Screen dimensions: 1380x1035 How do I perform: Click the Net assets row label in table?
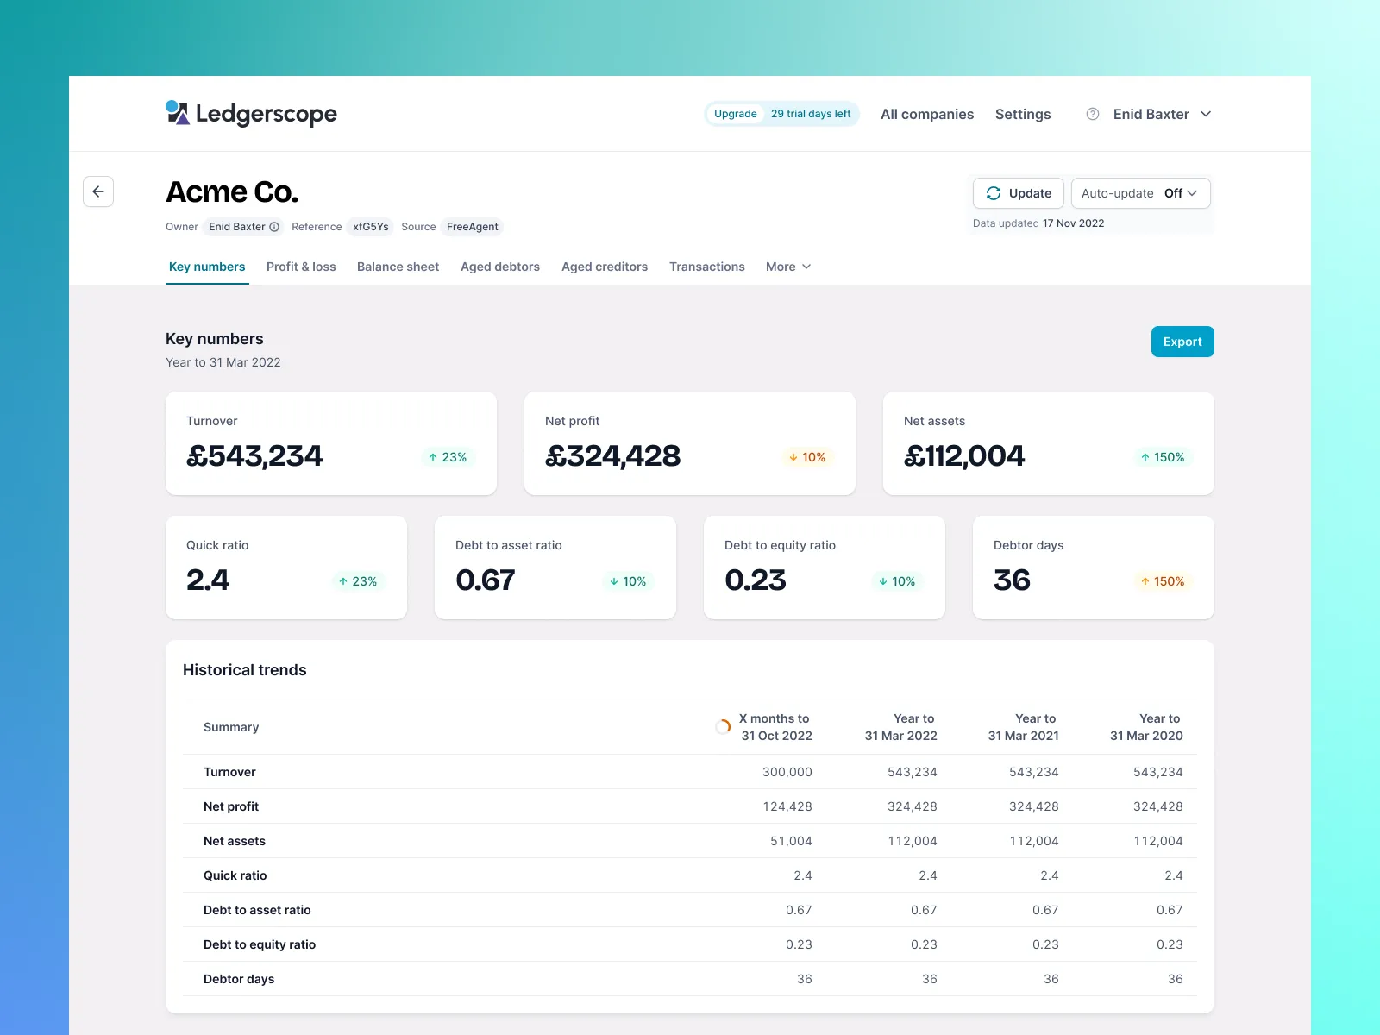tap(235, 841)
